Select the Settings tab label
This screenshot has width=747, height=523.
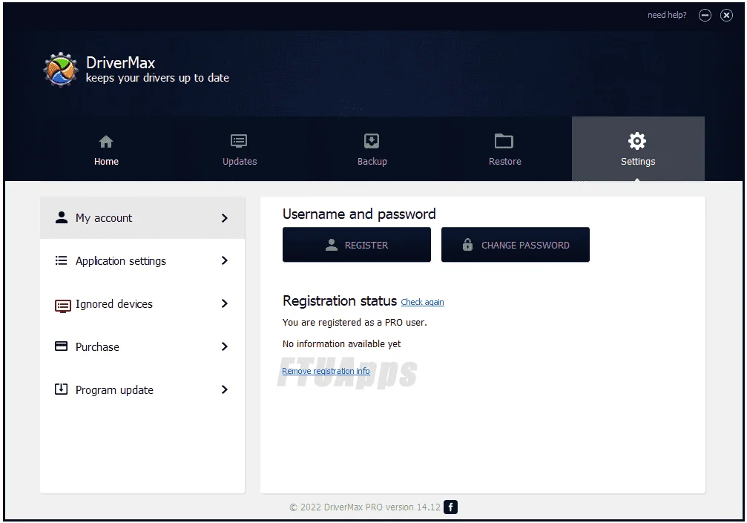tap(638, 162)
